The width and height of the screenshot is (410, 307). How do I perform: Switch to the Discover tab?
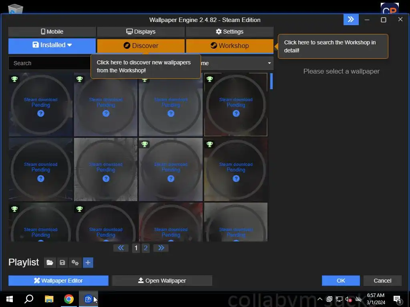141,46
